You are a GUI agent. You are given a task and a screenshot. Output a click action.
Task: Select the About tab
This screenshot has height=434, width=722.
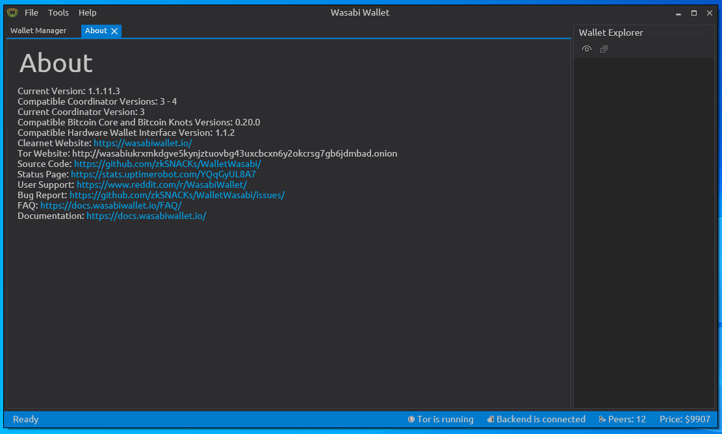tap(96, 31)
